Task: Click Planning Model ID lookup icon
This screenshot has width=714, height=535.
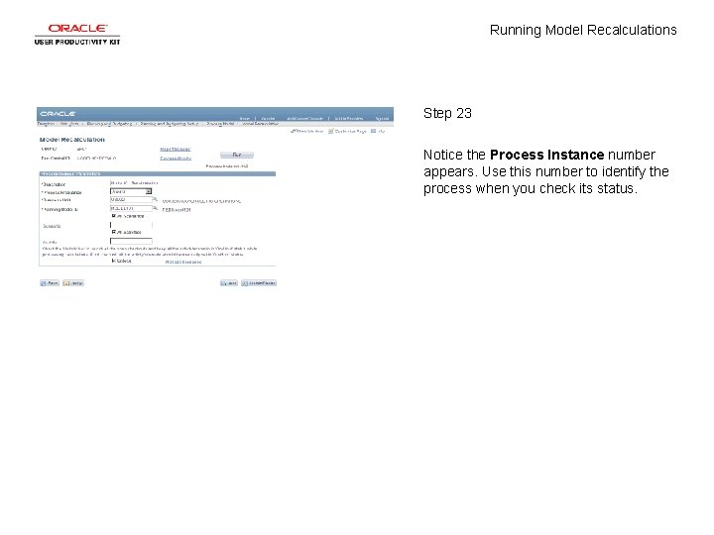Action: [156, 208]
